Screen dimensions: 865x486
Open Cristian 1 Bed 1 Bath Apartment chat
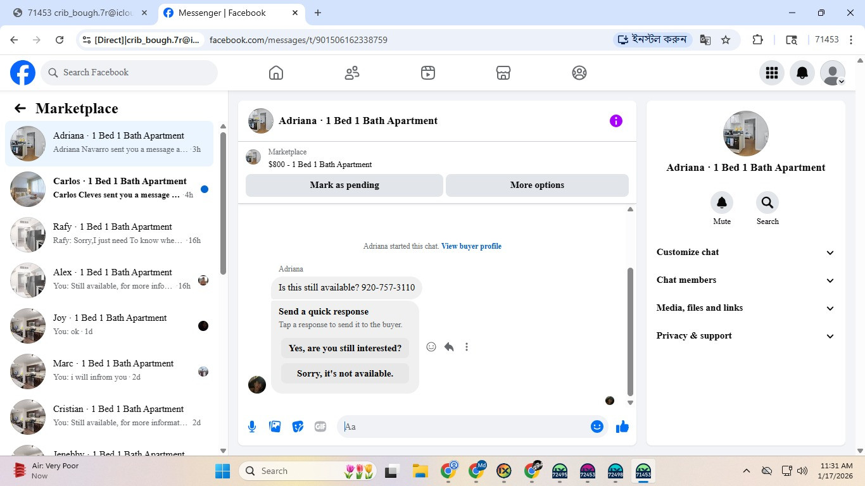[110, 417]
